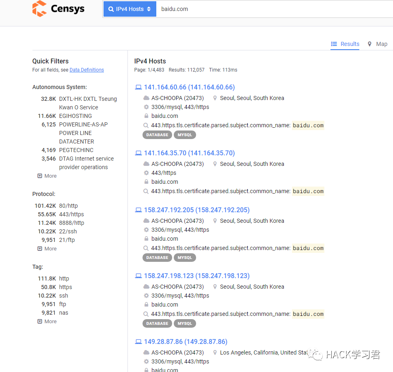
Task: Open host 149.28.87.86 result
Action: (x=186, y=342)
